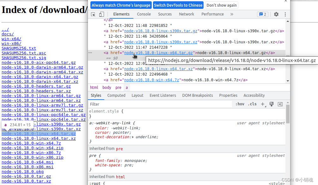The image size is (318, 185).
Task: Click Switch DevTools to Chinese button
Action: point(178,5)
